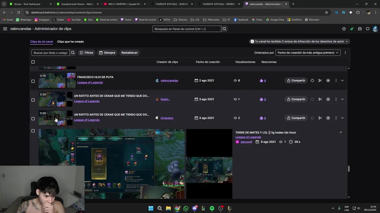Open the Chrome extensions puzzle icon
This screenshot has width=380, height=213.
pyautogui.click(x=358, y=12)
